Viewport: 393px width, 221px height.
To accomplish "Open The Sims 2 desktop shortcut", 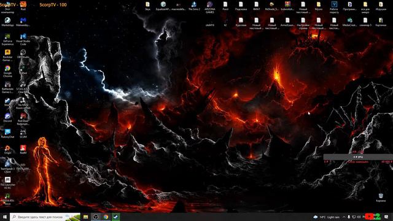I will pyautogui.click(x=194, y=6).
